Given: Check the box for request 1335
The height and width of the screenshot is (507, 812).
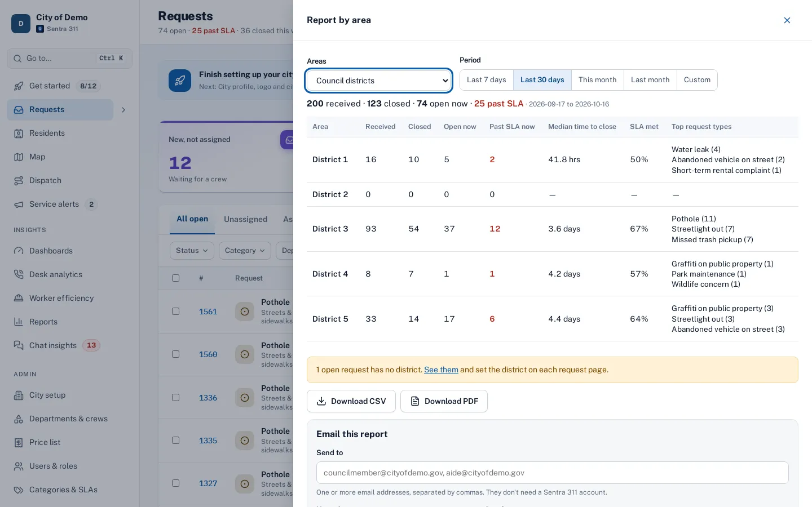Looking at the screenshot, I should [x=175, y=440].
